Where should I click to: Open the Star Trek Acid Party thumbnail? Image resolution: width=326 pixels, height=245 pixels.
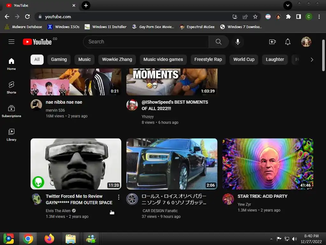pos(268,164)
